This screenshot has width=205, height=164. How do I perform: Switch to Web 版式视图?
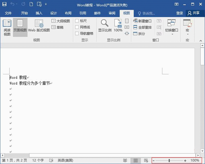click(39, 26)
